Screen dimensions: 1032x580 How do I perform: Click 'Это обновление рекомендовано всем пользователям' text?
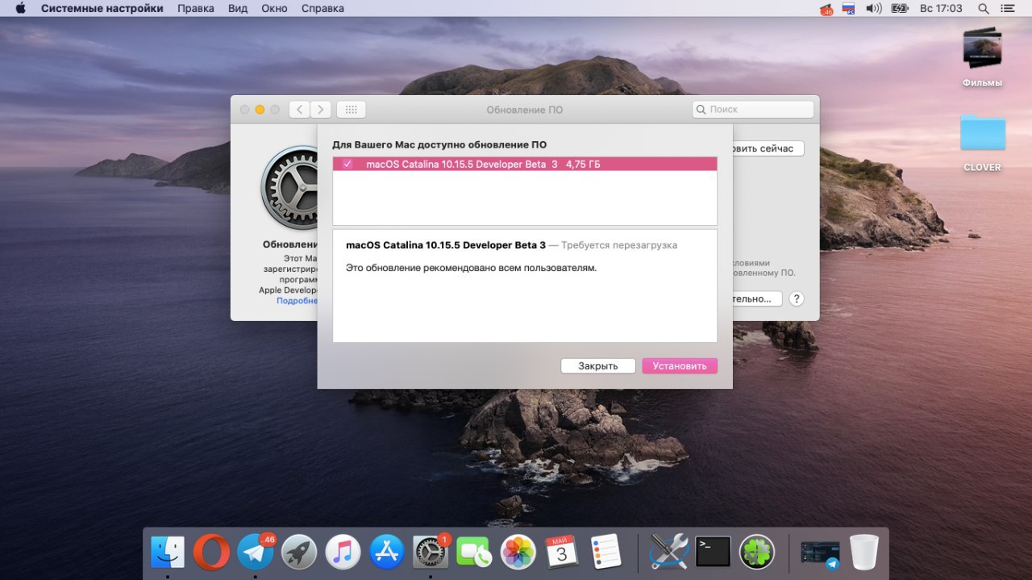471,268
